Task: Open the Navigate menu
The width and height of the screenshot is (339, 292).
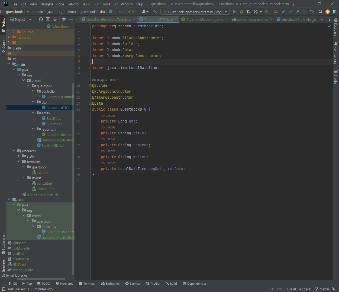Action: 47,4
